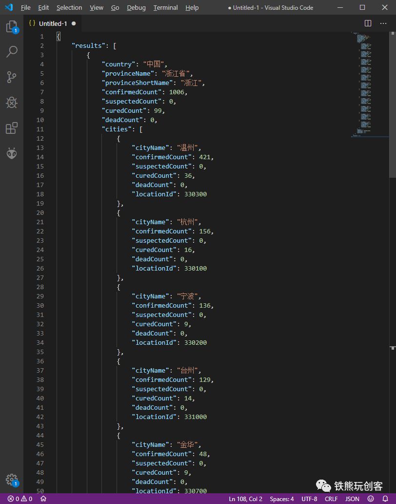Open the Extensions view in the activity bar

pos(12,128)
